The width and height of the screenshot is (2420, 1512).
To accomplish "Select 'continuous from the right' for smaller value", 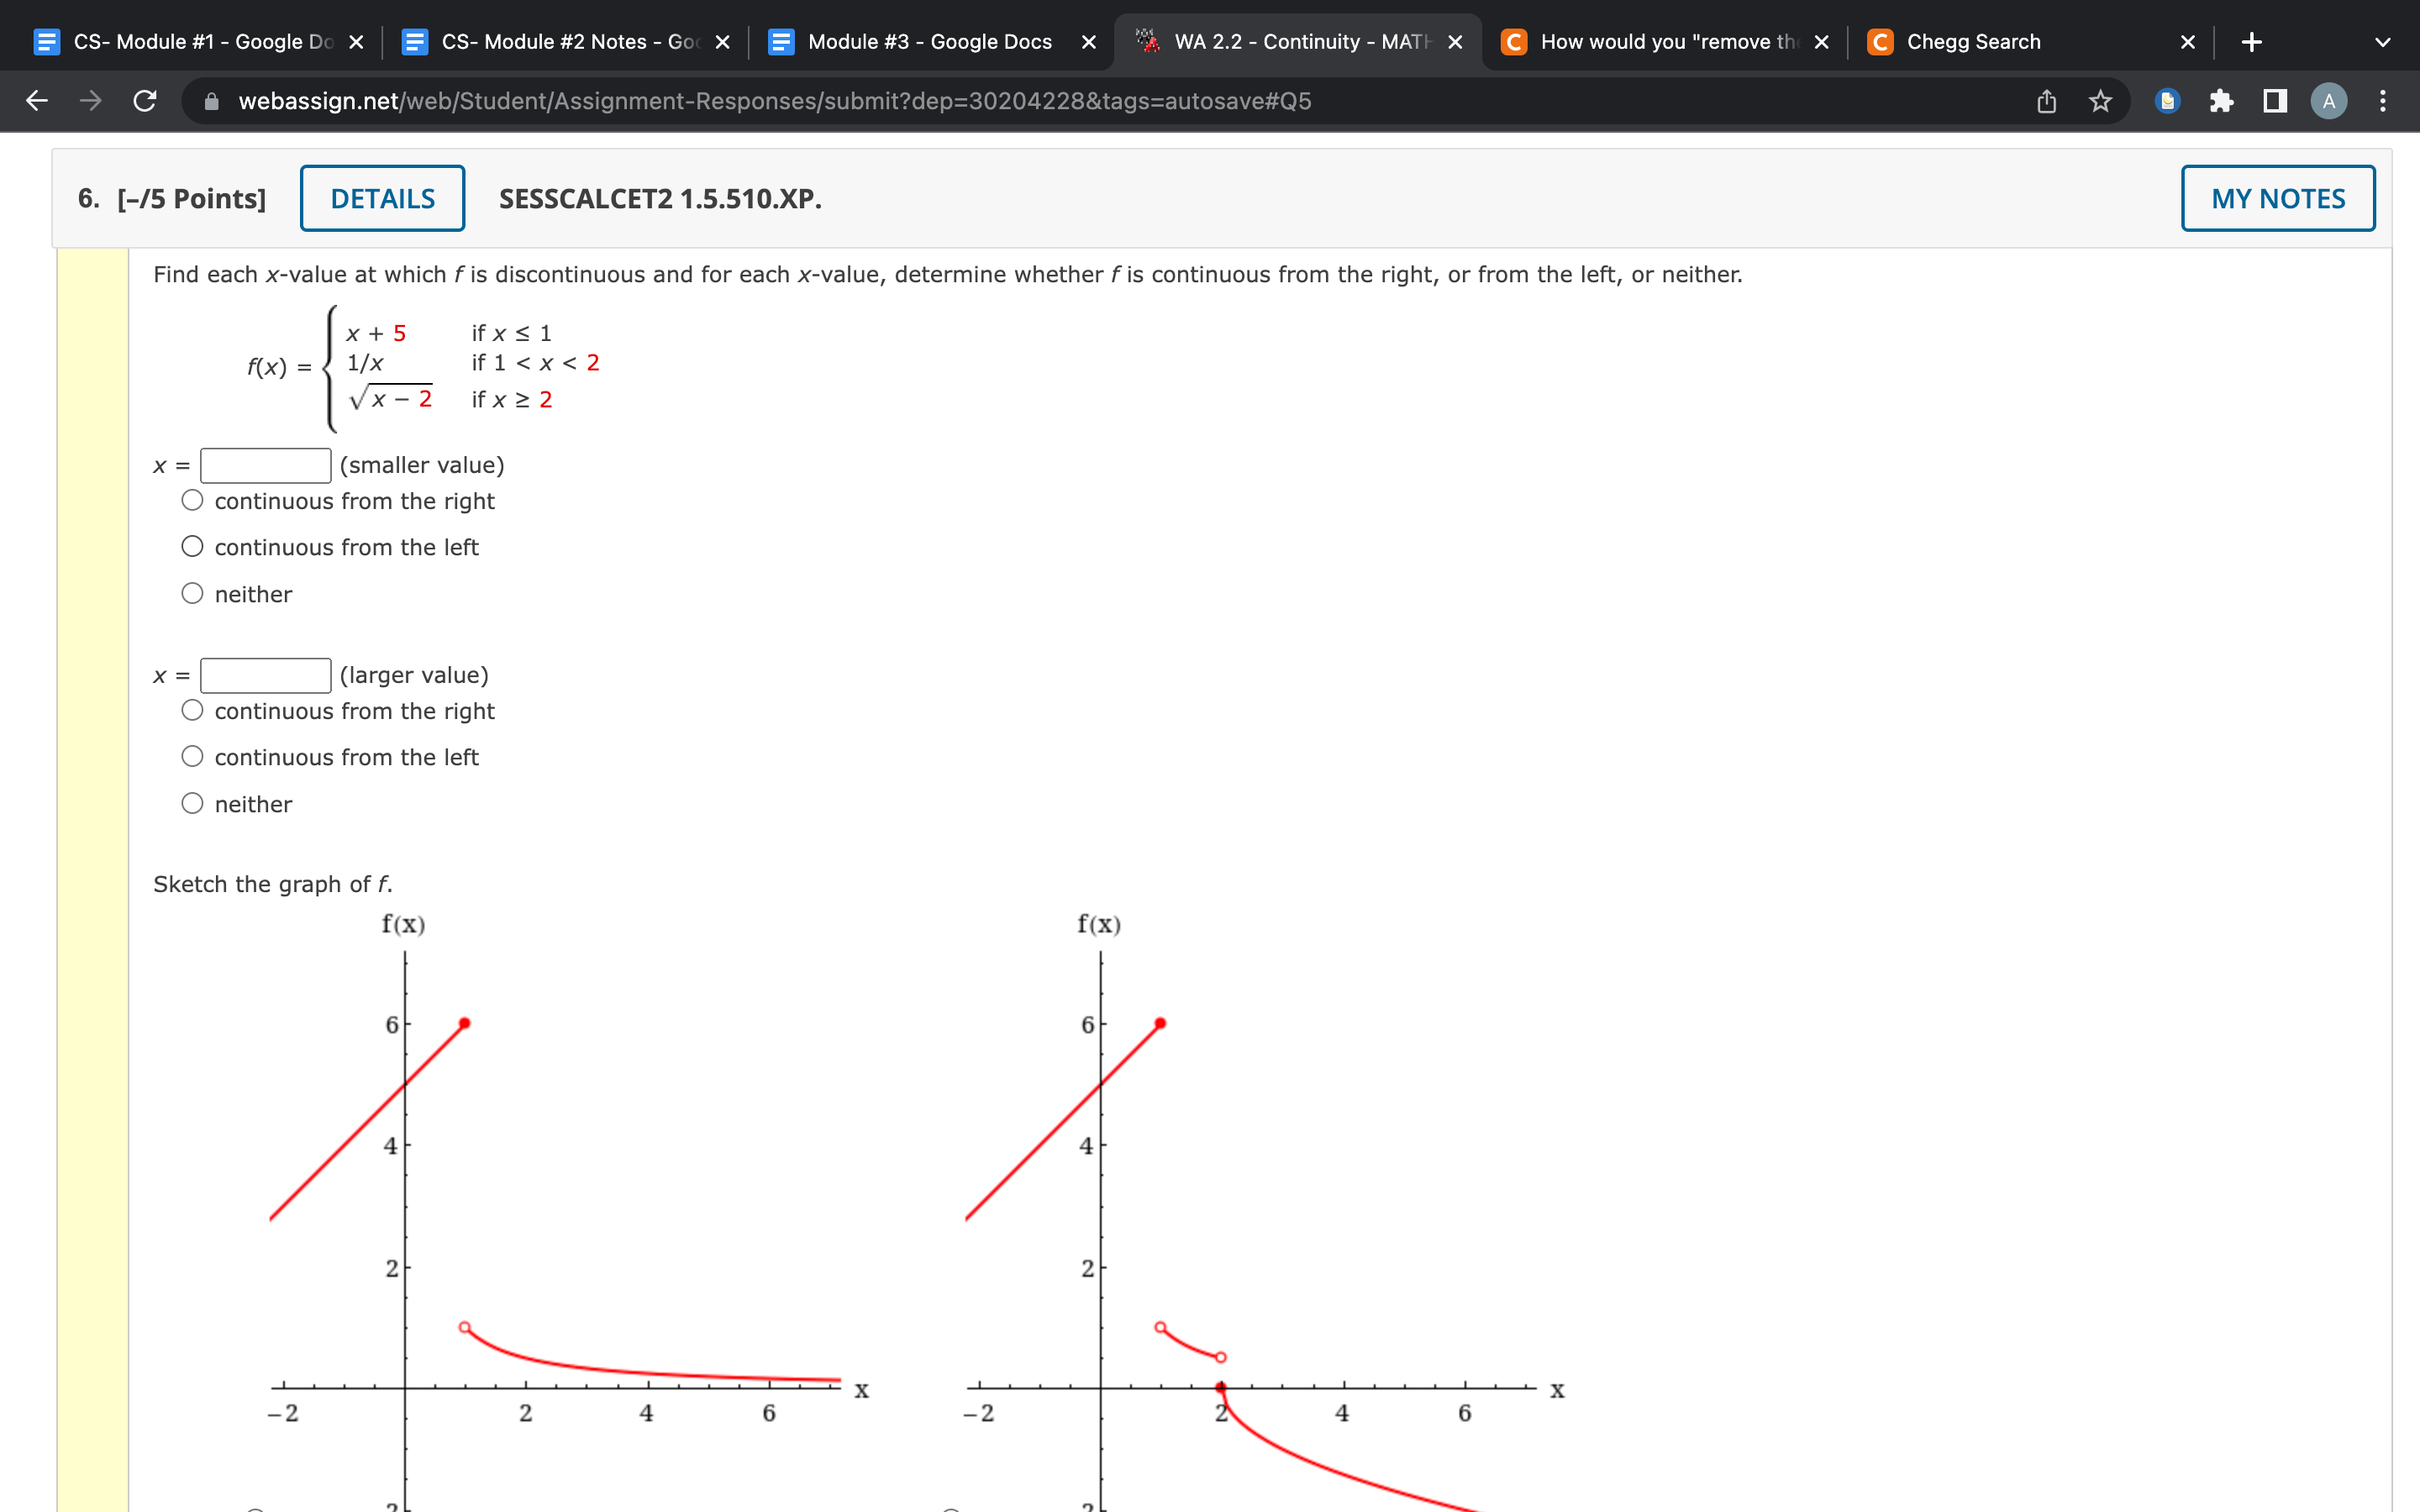I will [191, 499].
